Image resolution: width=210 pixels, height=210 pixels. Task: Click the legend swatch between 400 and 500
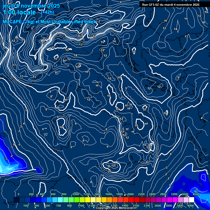click(x=44, y=200)
